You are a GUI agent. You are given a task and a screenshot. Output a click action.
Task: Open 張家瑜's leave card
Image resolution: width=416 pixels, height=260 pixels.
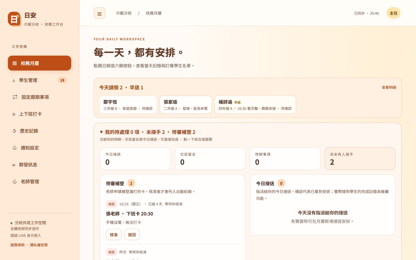point(186,105)
